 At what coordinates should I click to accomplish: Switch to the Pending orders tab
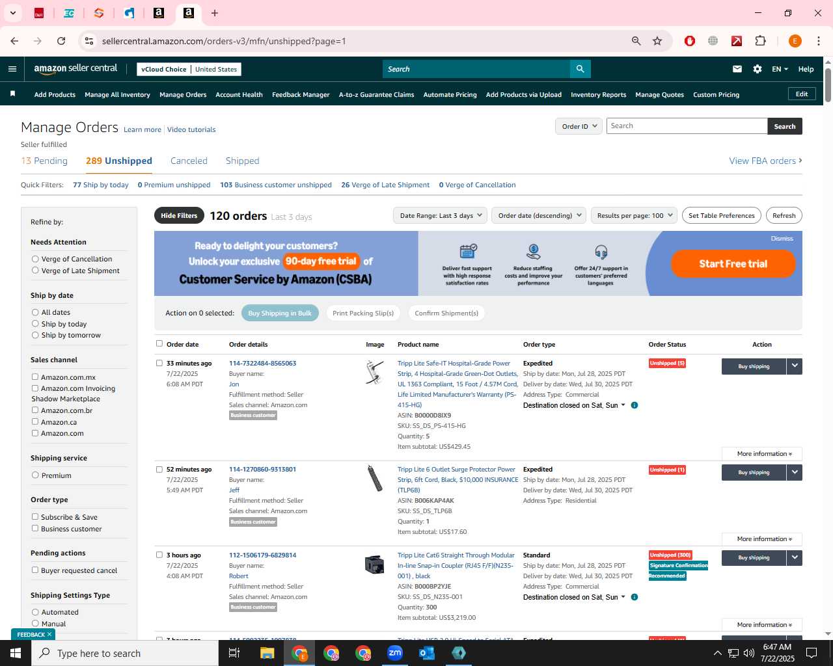point(44,161)
